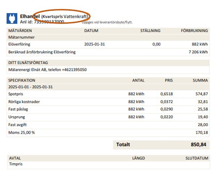Click the 'MÄTVÄRDEN' column header
The image size is (217, 171).
pos(20,30)
